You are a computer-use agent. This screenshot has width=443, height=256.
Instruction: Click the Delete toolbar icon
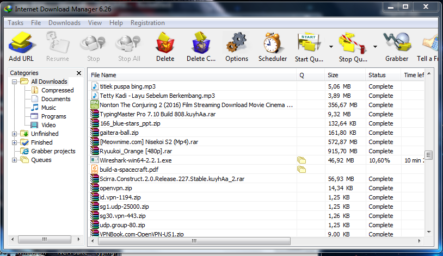[x=165, y=42]
